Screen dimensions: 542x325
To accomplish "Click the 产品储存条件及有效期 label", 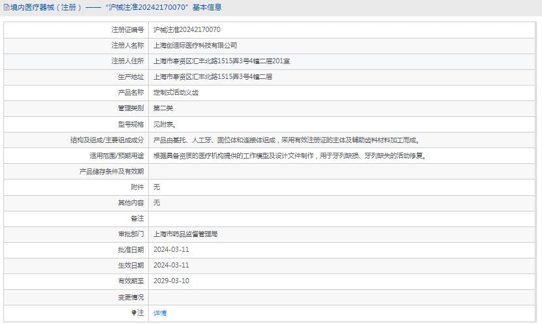I will [111, 172].
